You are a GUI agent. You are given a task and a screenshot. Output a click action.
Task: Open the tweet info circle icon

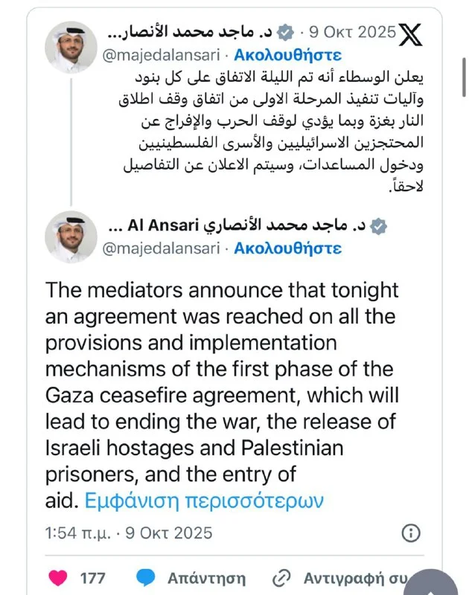click(411, 533)
